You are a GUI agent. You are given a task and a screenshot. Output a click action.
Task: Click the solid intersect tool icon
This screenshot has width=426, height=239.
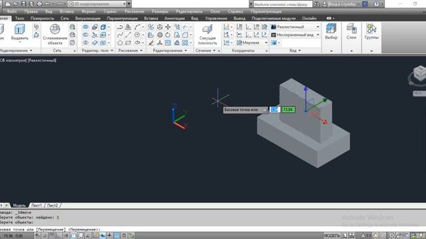click(85, 42)
